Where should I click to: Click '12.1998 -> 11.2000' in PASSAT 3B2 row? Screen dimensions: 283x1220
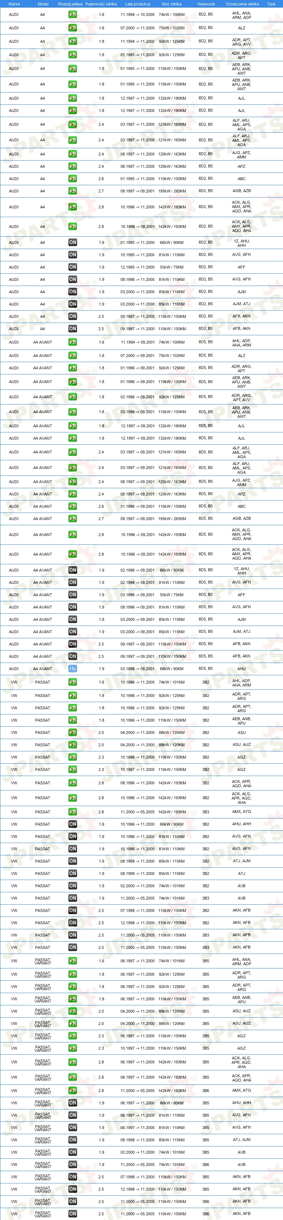137,922
